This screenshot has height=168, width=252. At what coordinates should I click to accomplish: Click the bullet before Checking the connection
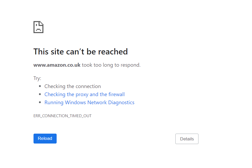coord(40,86)
